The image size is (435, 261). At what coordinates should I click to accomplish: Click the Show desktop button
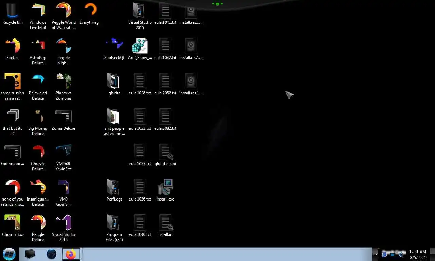(x=432, y=254)
